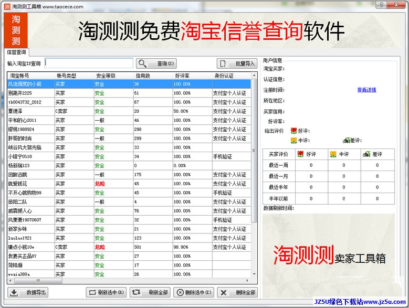
Task: Select the row 回眸远眺
Action: click(129, 175)
